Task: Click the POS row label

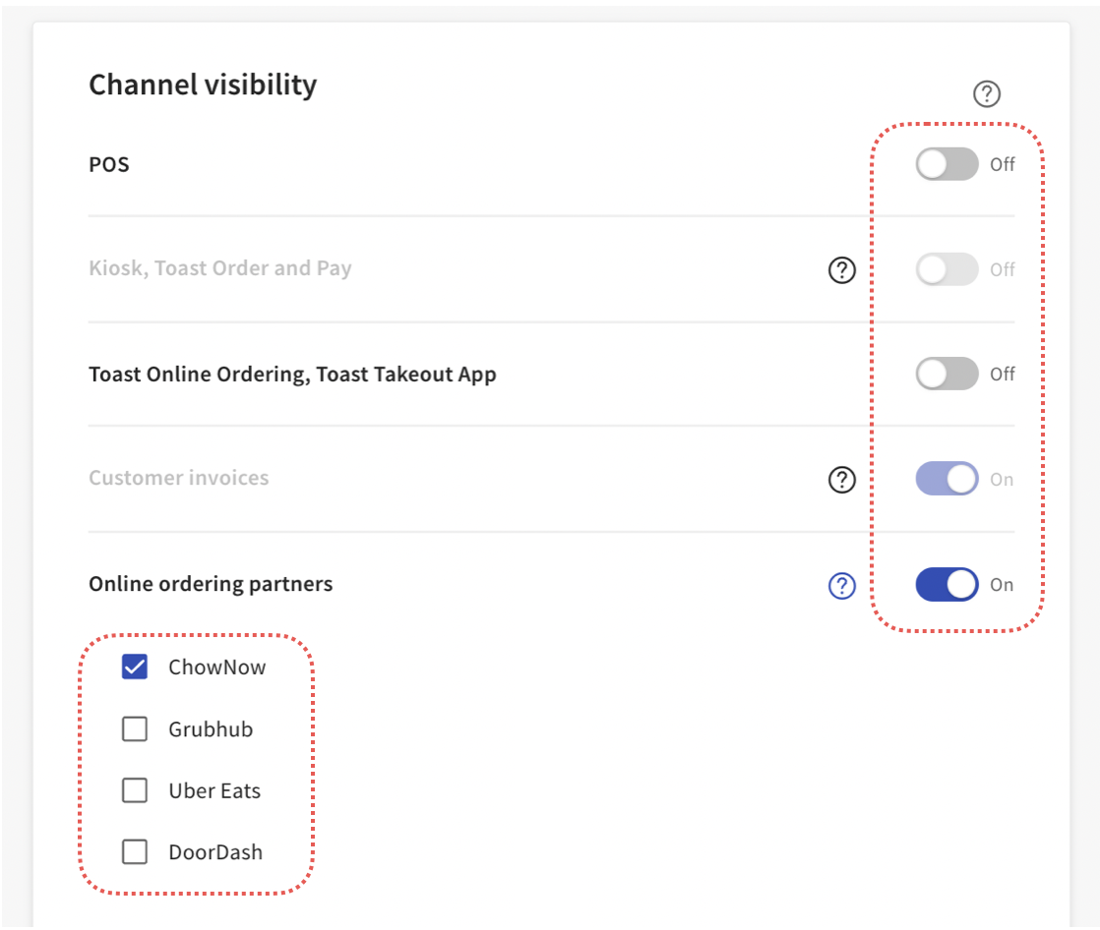Action: pos(108,164)
